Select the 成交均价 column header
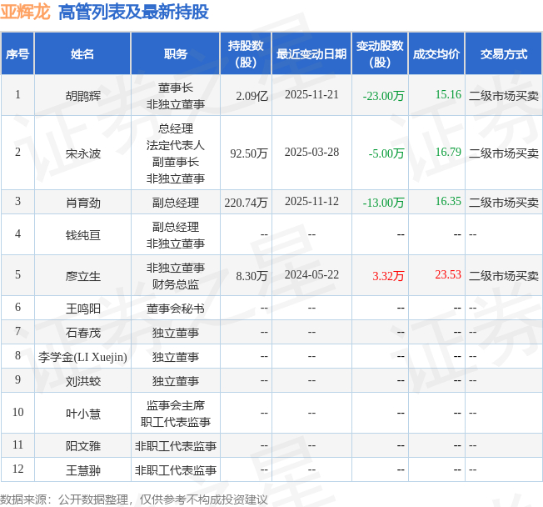543x507 pixels. (x=436, y=53)
